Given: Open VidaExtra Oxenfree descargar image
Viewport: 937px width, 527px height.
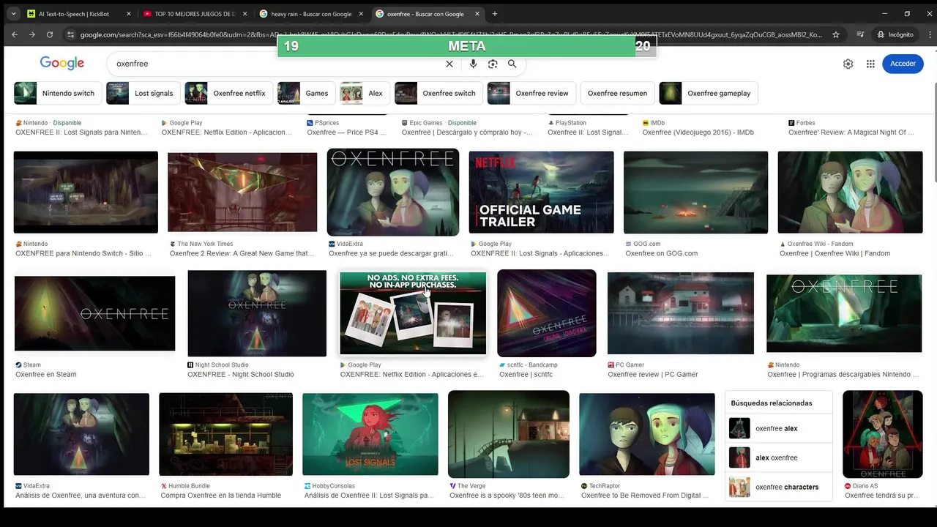Looking at the screenshot, I should (393, 193).
